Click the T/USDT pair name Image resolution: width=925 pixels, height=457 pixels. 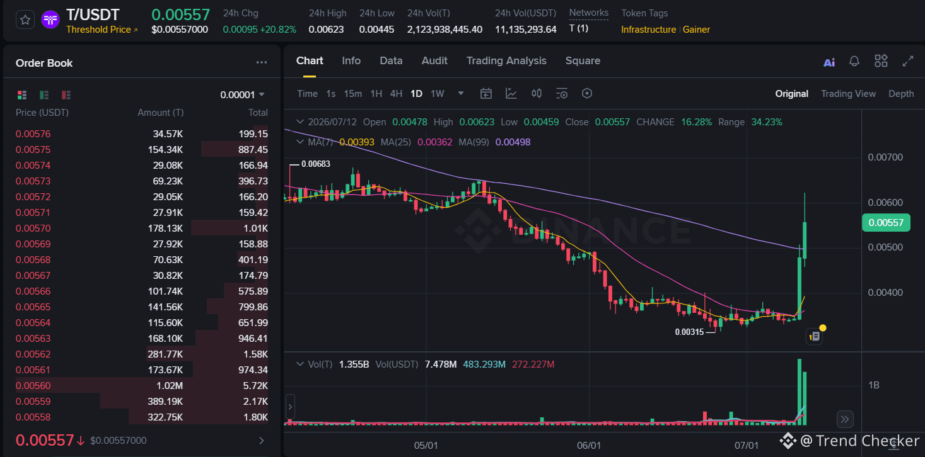93,14
